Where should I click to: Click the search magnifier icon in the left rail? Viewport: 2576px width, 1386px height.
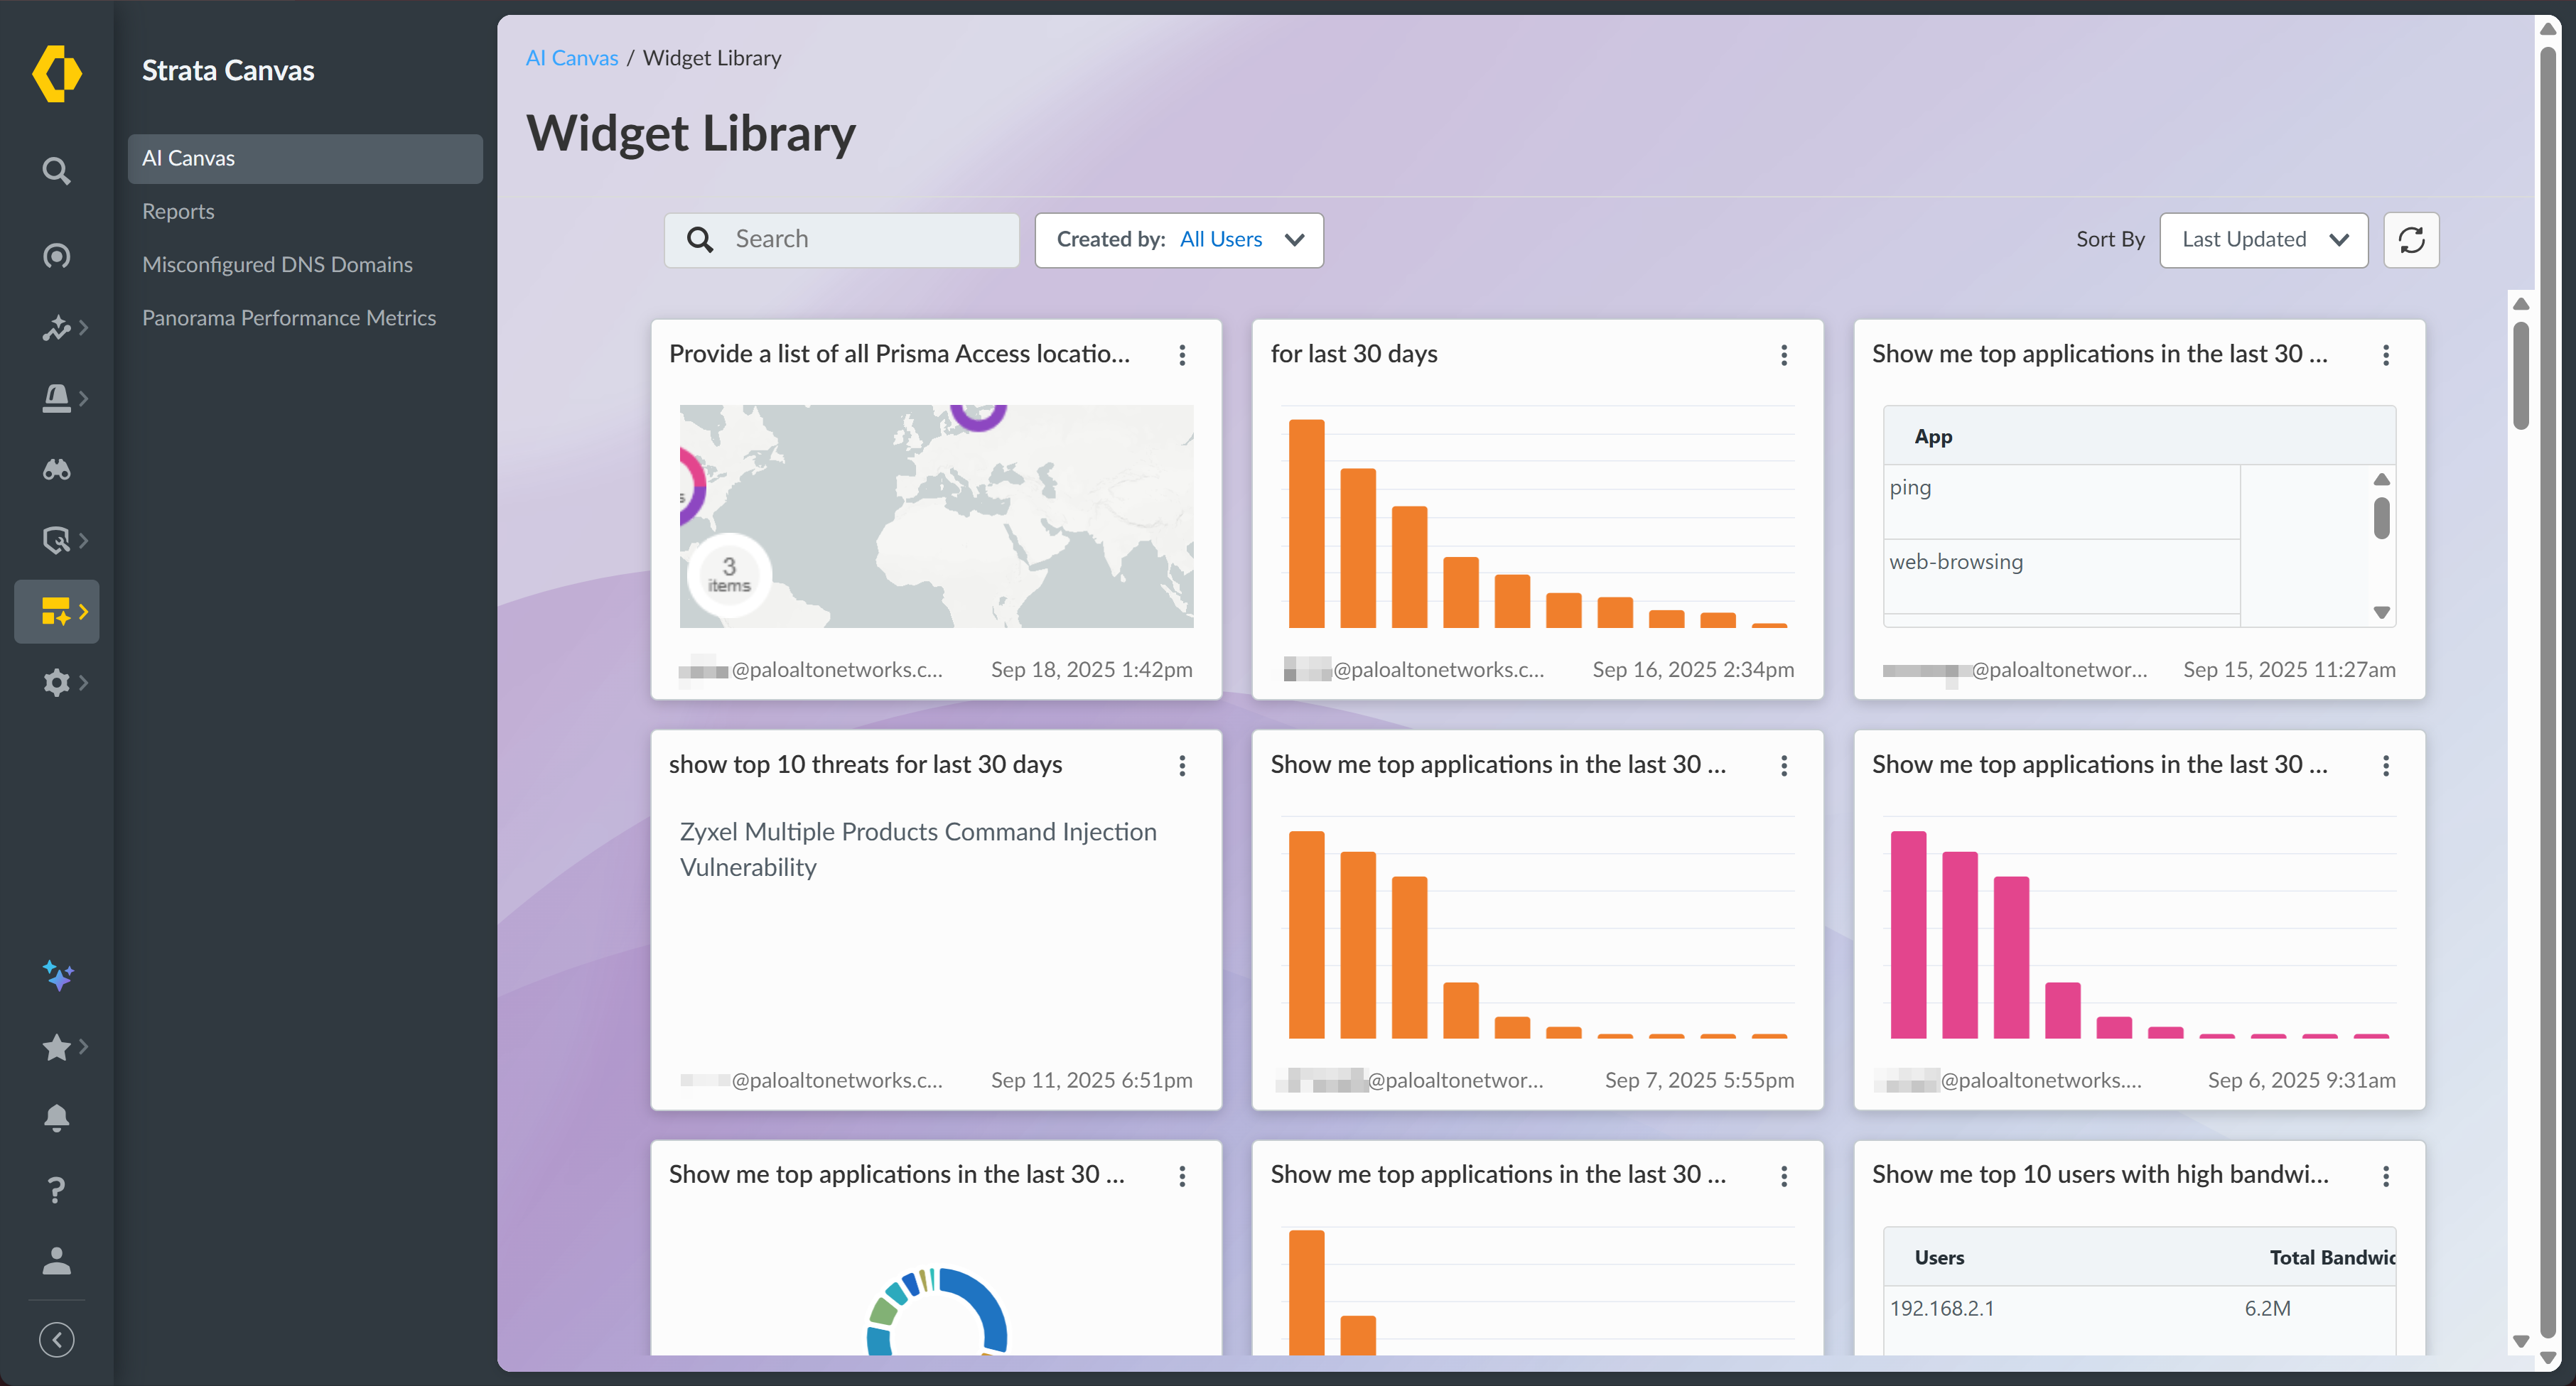pos(56,171)
